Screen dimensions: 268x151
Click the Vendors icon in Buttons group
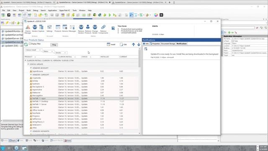click(35, 29)
